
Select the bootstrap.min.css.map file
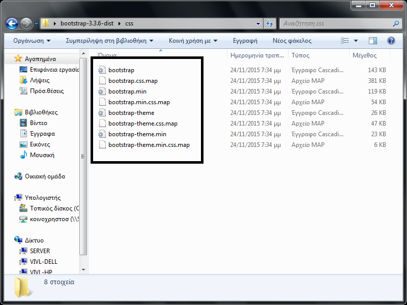[139, 102]
